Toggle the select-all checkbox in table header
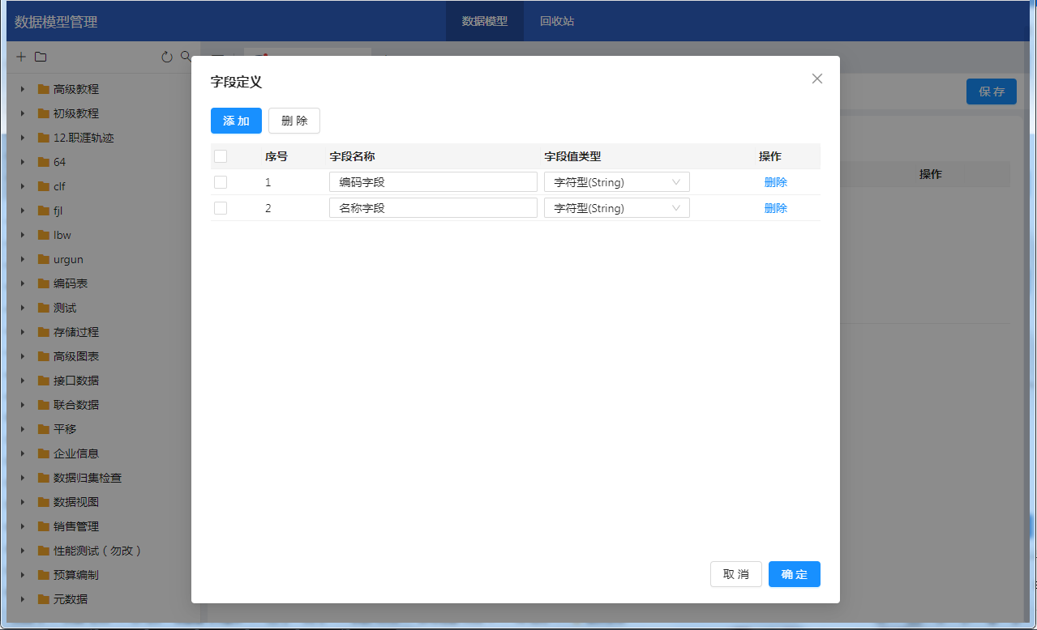This screenshot has height=630, width=1037. (x=221, y=156)
